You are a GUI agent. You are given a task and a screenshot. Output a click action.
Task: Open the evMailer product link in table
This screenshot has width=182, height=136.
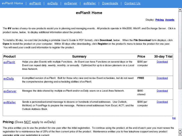[10, 102]
